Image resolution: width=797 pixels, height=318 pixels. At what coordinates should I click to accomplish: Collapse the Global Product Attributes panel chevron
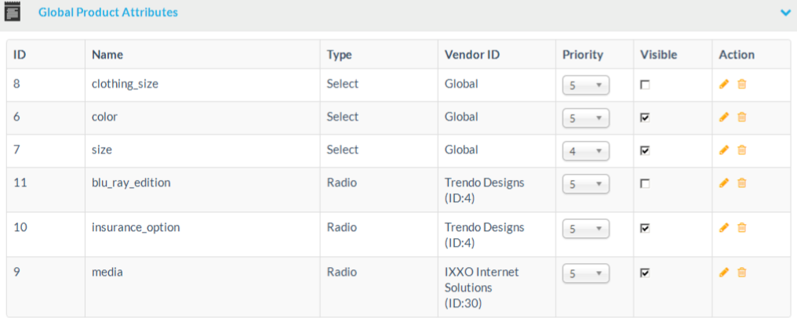click(x=785, y=13)
